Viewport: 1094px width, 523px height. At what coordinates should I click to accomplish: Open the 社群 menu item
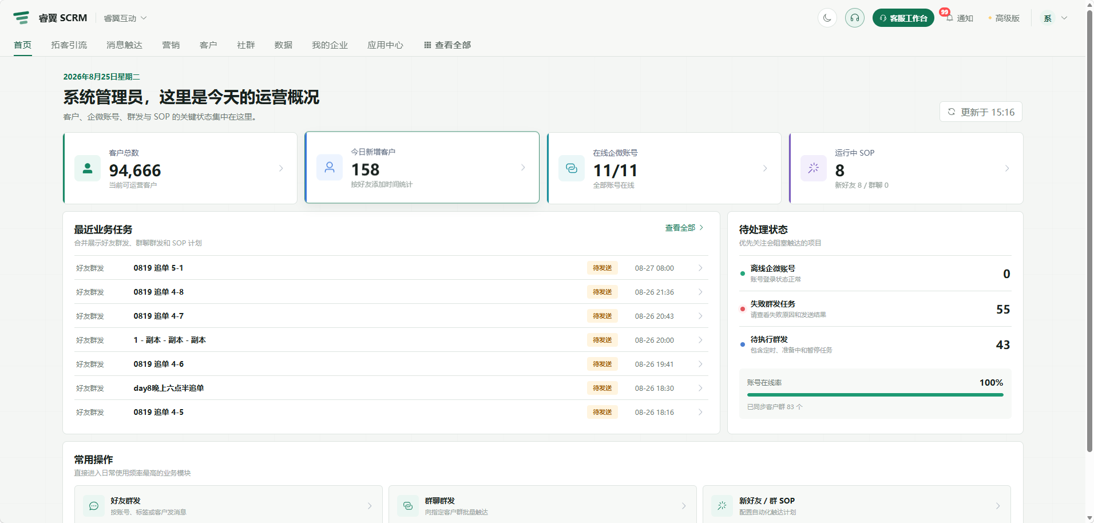click(x=246, y=45)
